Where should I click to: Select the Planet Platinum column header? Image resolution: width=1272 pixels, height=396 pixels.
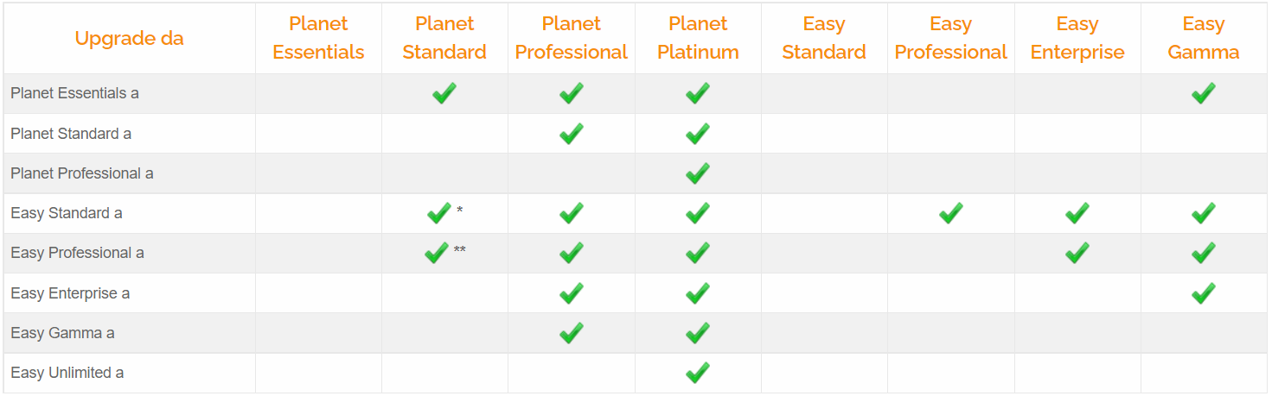pyautogui.click(x=698, y=38)
